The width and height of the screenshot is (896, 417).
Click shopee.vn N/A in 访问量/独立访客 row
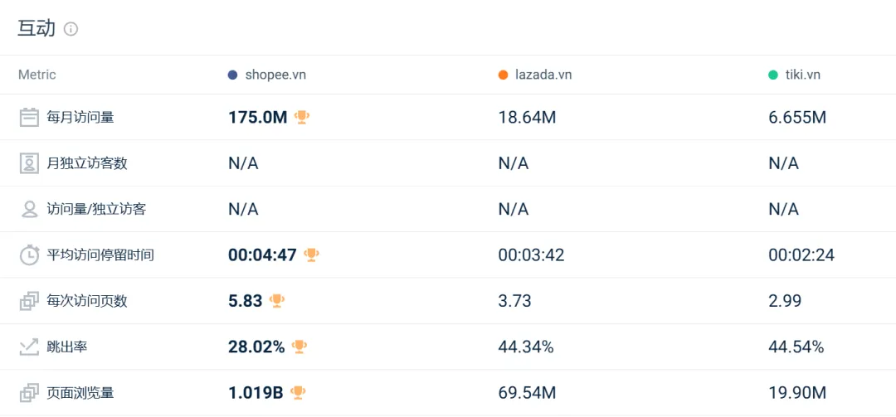tap(243, 210)
